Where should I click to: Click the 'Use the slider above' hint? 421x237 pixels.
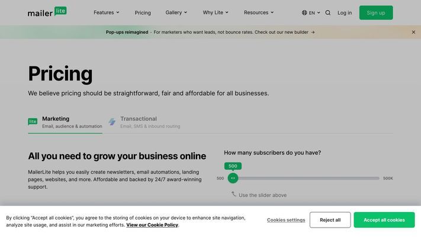tap(262, 195)
